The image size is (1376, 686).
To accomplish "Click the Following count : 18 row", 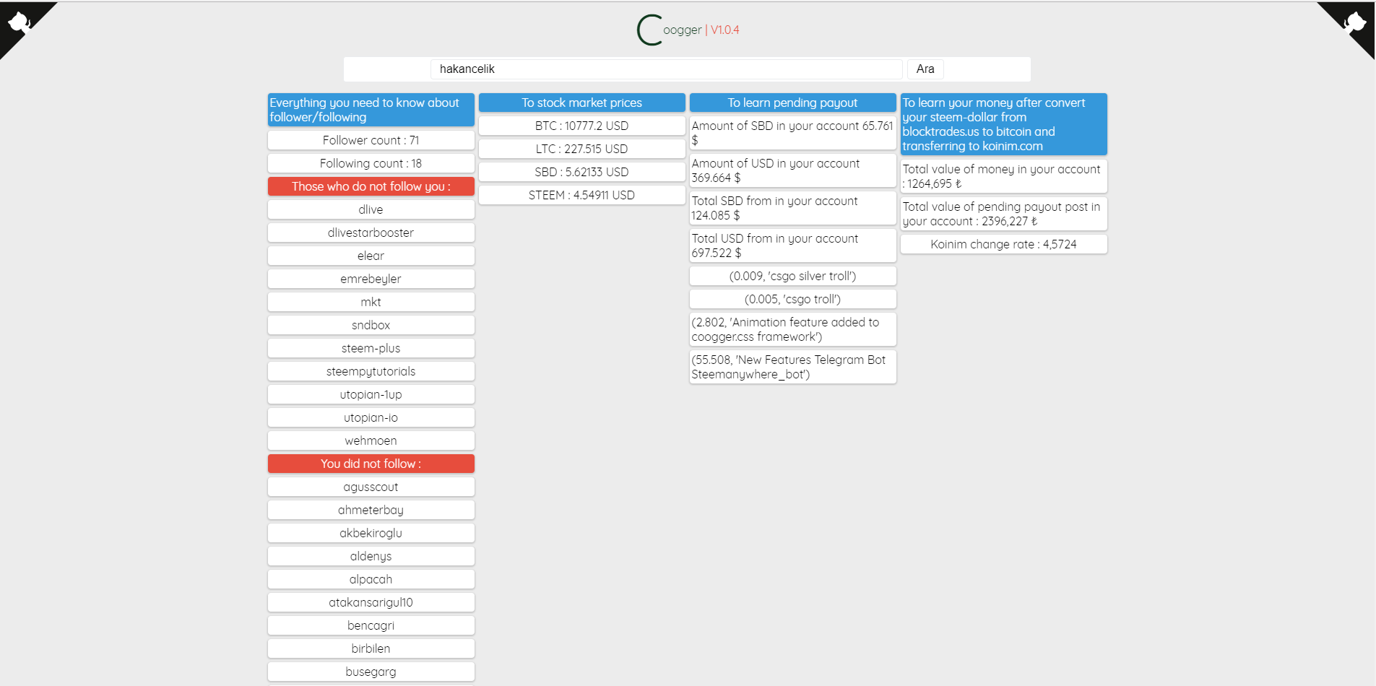I will click(371, 163).
